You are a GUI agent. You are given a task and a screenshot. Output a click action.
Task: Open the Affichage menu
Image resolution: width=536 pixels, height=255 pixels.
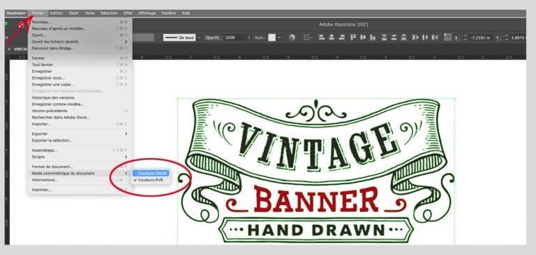(147, 13)
